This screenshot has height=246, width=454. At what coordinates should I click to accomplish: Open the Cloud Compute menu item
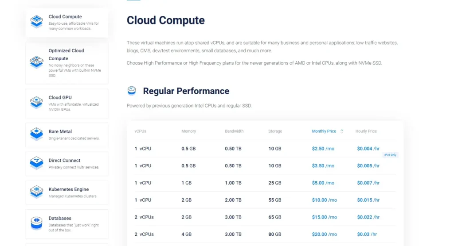coord(67,23)
